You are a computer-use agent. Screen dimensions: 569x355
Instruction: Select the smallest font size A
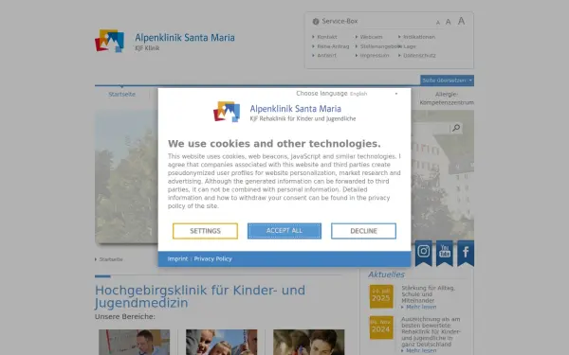[437, 23]
